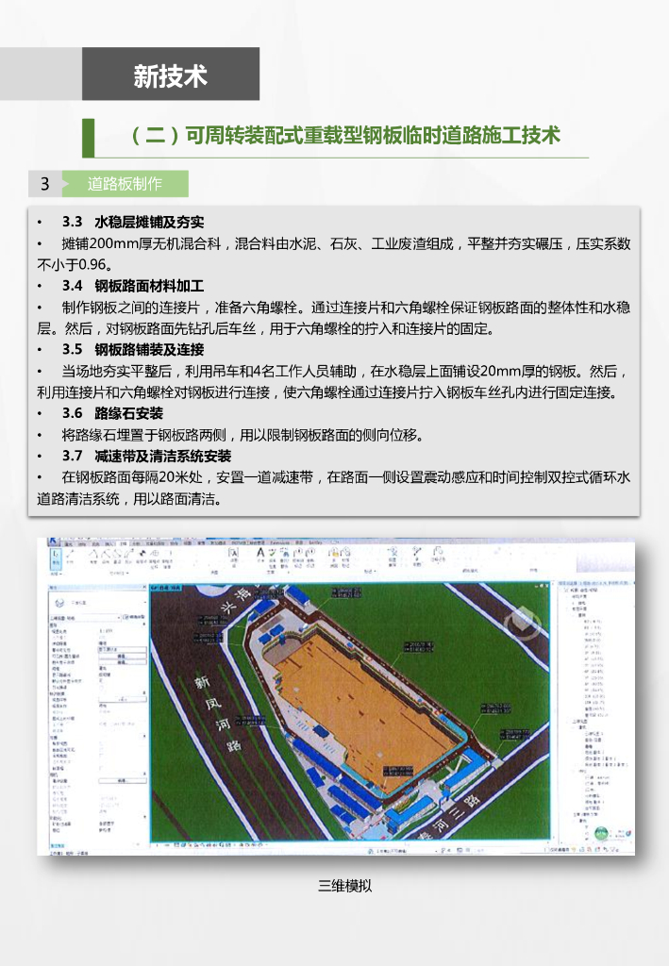Click the heading 3.5 钢板路铺装及连接

coord(132,349)
